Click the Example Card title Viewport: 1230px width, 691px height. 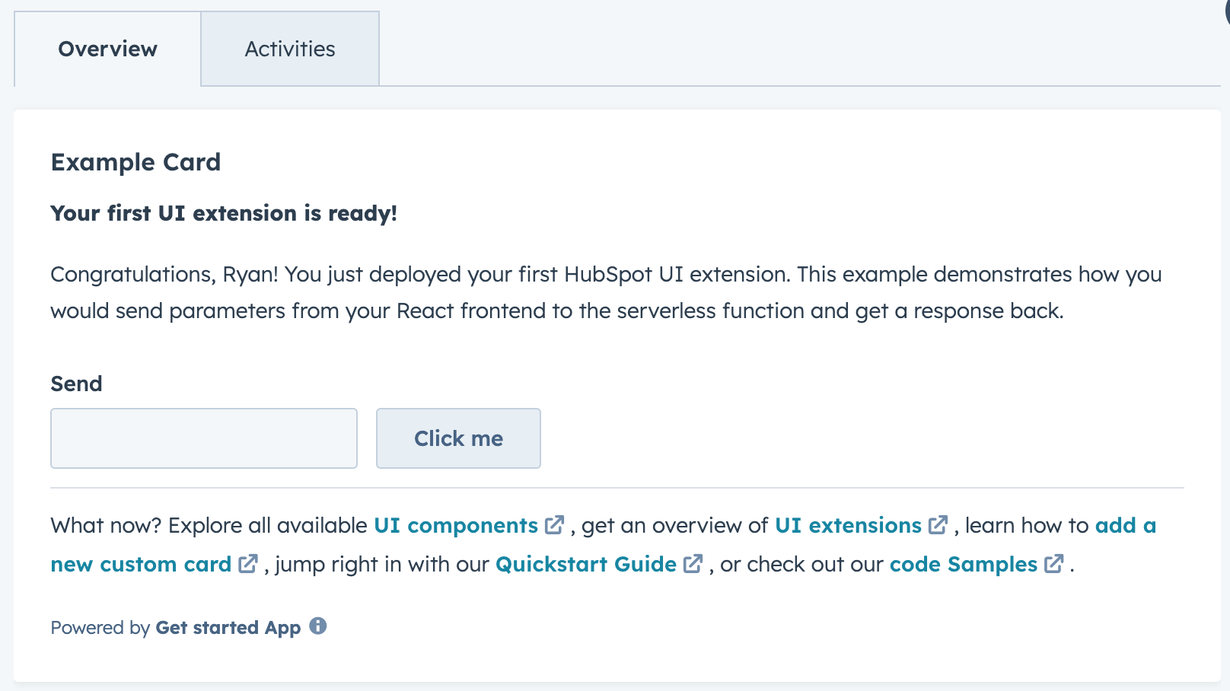(x=135, y=162)
